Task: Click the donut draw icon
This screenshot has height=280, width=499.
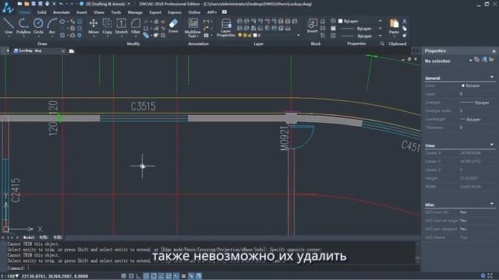Action: pyautogui.click(x=80, y=35)
